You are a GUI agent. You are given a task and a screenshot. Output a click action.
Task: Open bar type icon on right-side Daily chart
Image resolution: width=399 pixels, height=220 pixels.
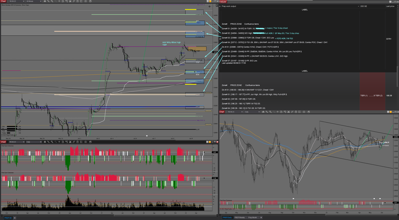(x=263, y=112)
